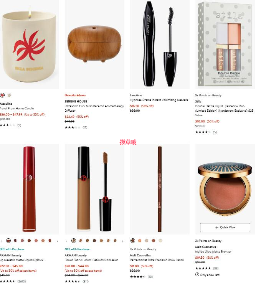Open Quick View for Malibu bronzer
The width and height of the screenshot is (256, 284).
coord(225,227)
